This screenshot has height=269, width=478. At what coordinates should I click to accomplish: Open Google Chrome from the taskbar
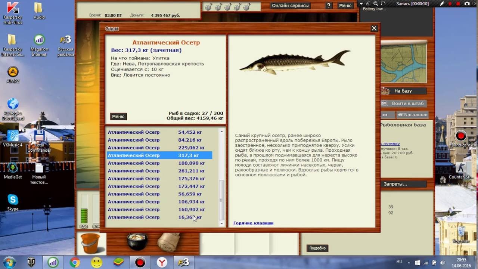(x=74, y=263)
